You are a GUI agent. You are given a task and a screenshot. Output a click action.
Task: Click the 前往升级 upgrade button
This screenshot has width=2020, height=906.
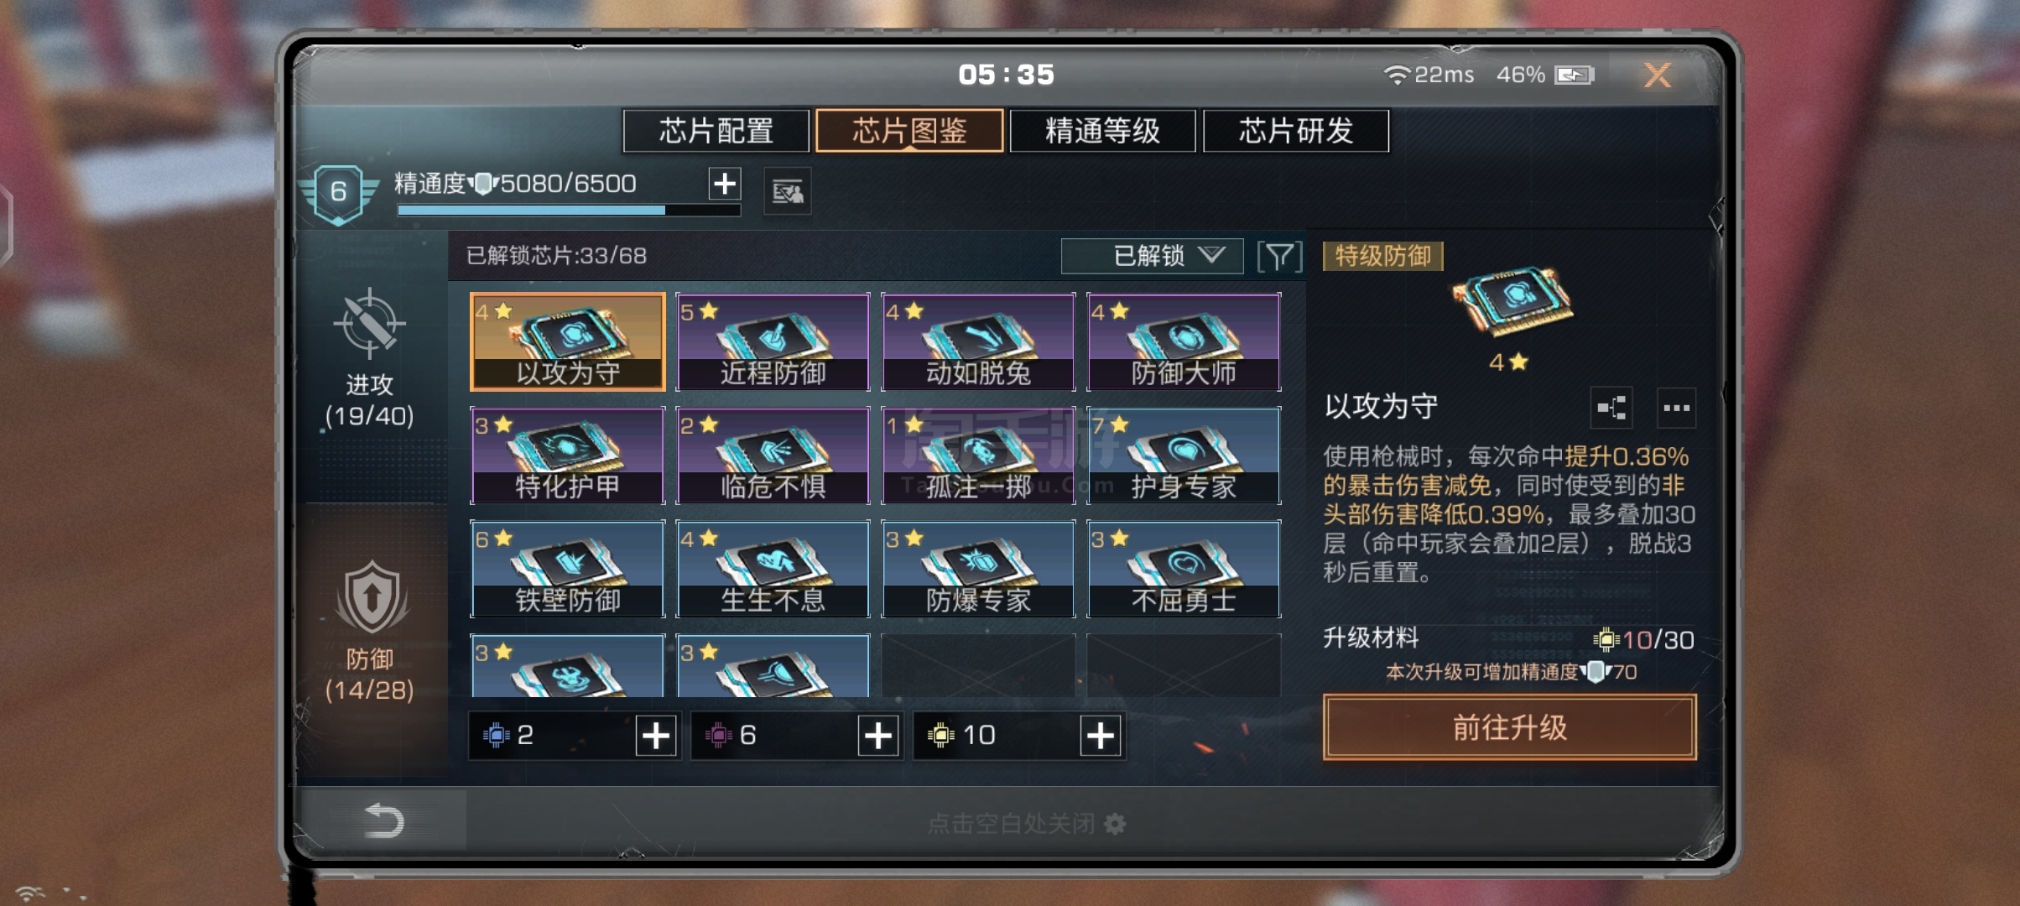[x=1509, y=726]
